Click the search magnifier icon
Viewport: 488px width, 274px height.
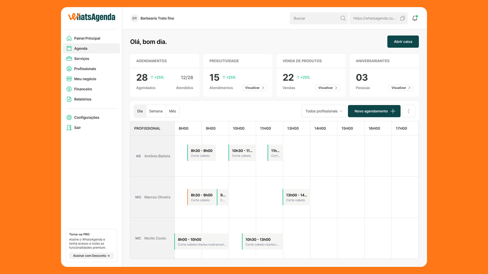pyautogui.click(x=343, y=18)
